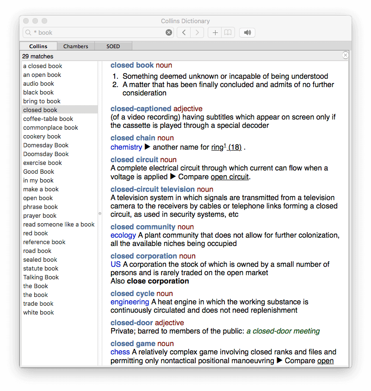Click the 'closed-captioned' headword

(141, 109)
